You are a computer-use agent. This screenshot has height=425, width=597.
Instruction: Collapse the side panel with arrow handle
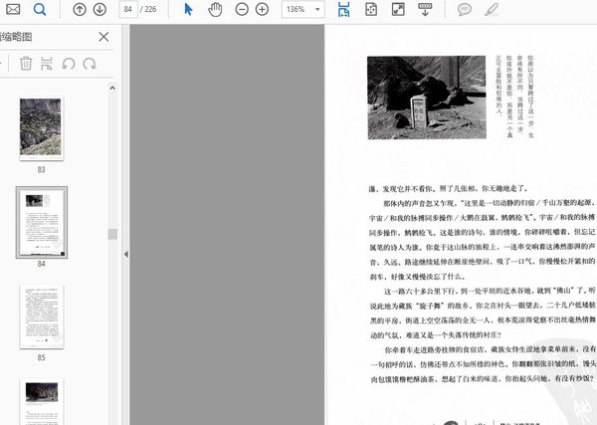click(124, 255)
